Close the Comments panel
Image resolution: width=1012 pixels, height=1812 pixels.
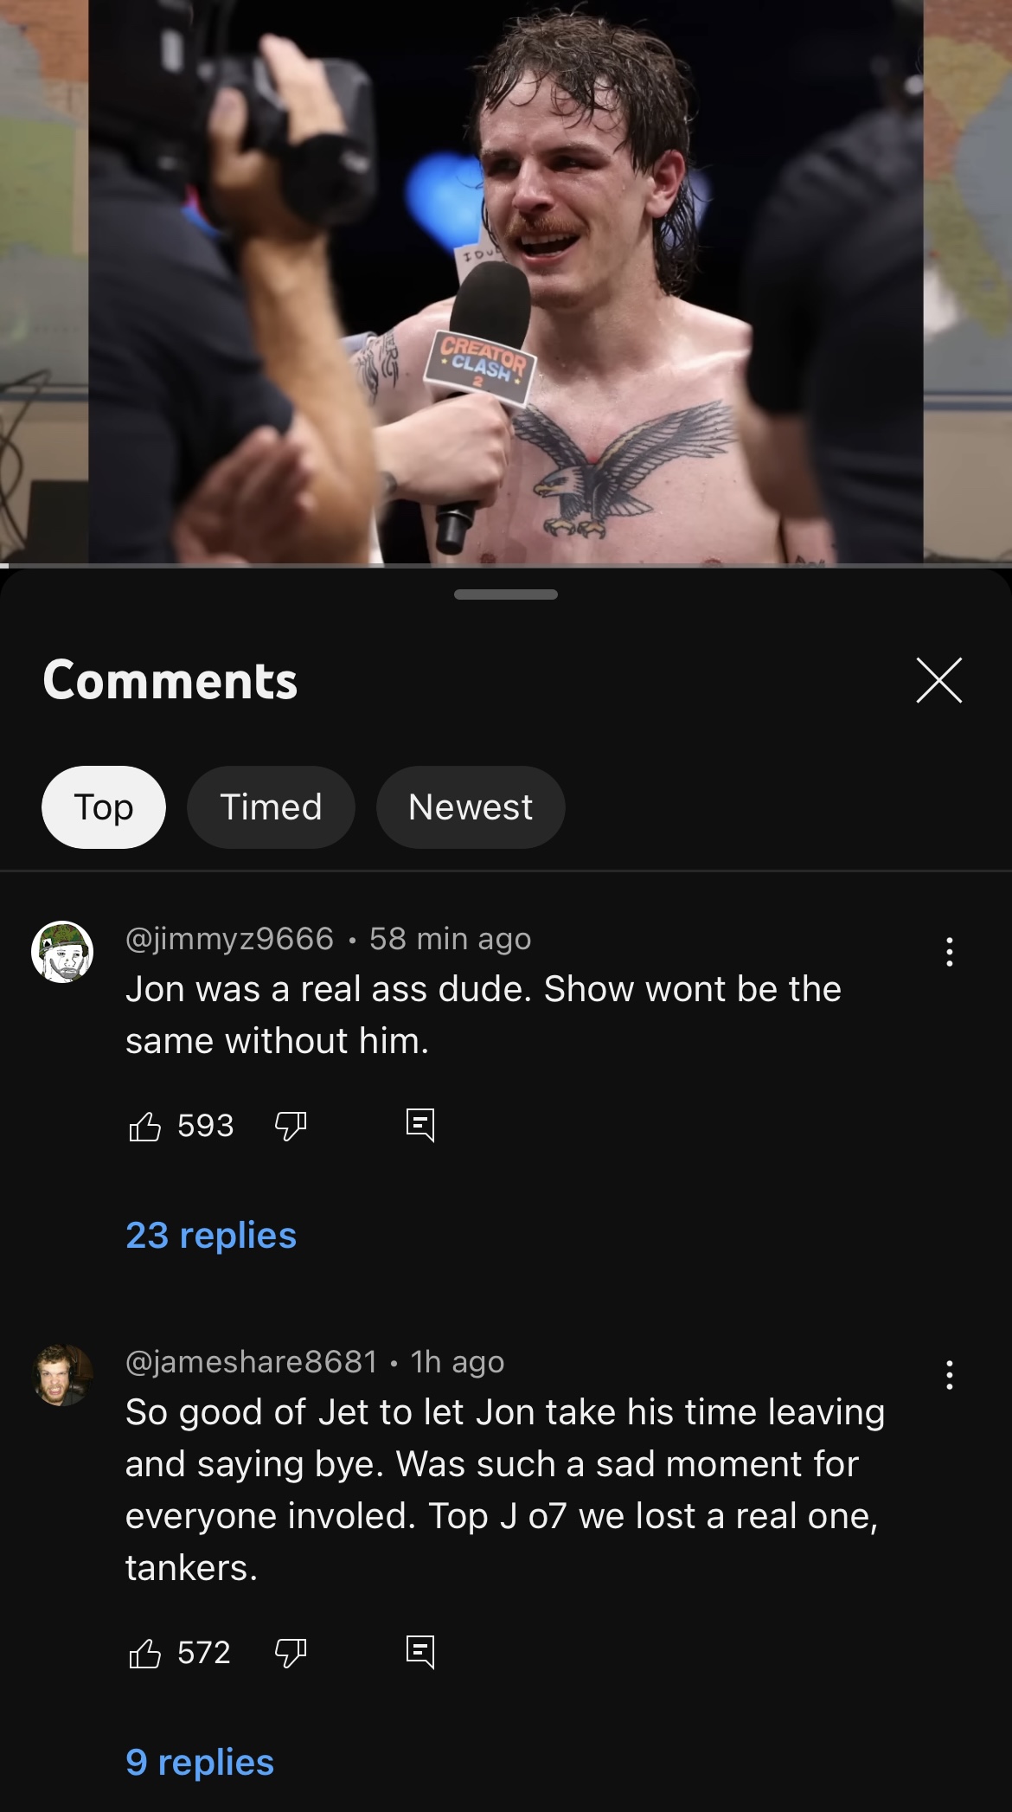tap(938, 680)
